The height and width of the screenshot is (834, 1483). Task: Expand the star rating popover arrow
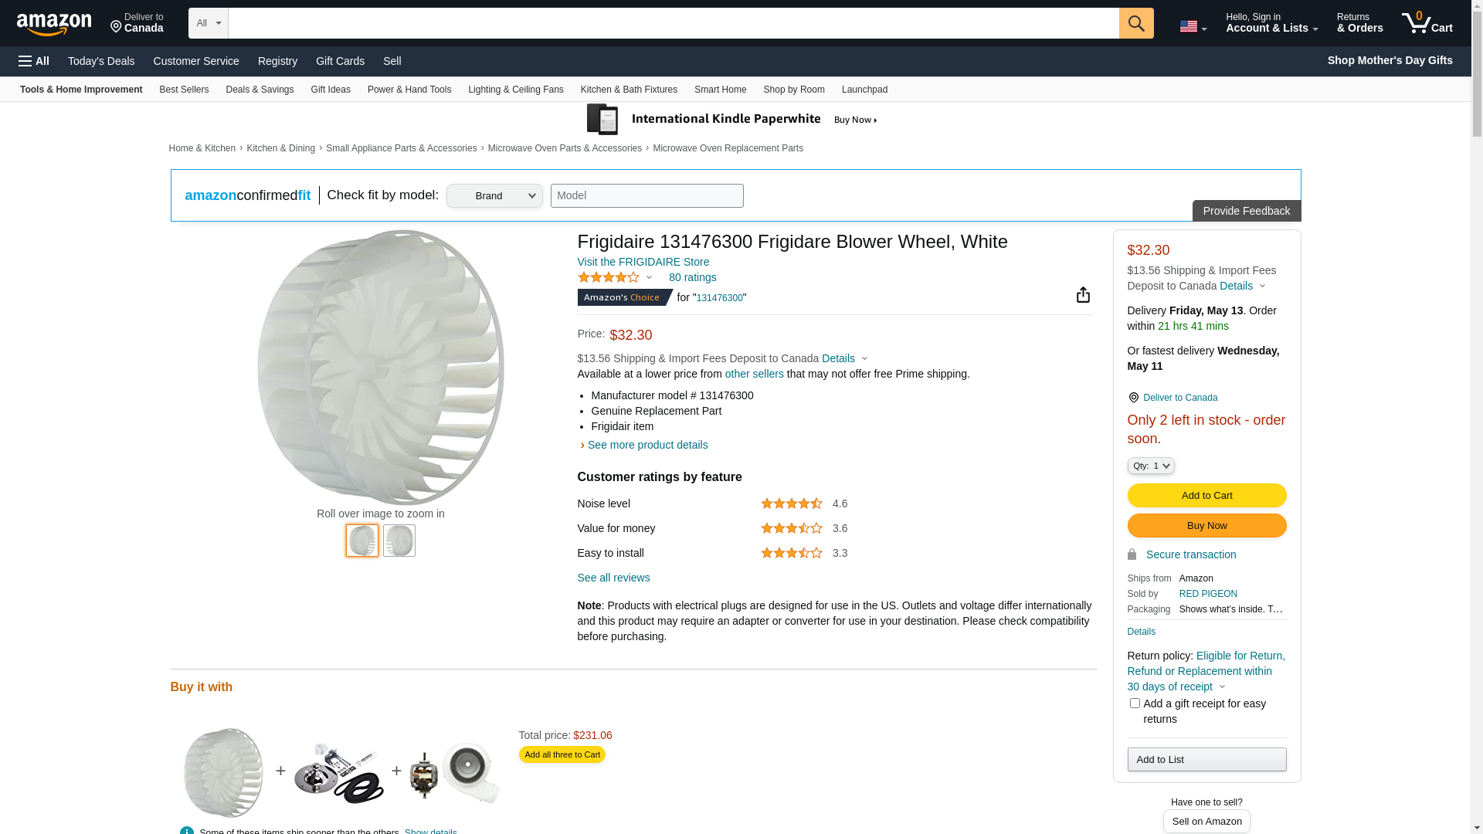point(649,278)
